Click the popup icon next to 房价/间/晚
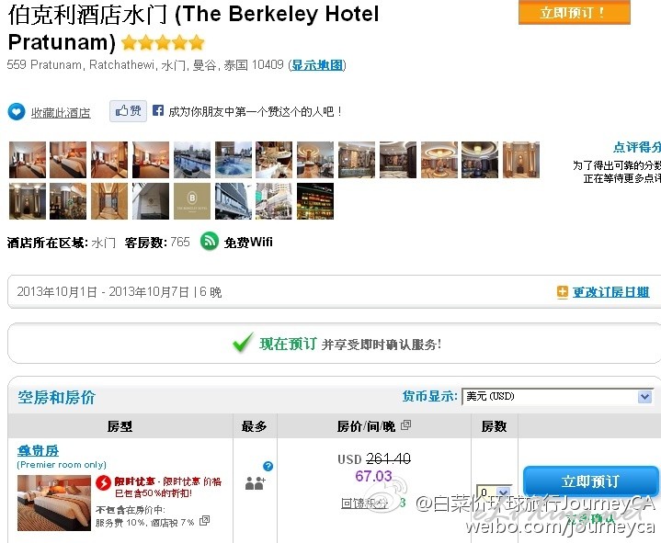Screen dimensions: 661x543 [x=406, y=425]
